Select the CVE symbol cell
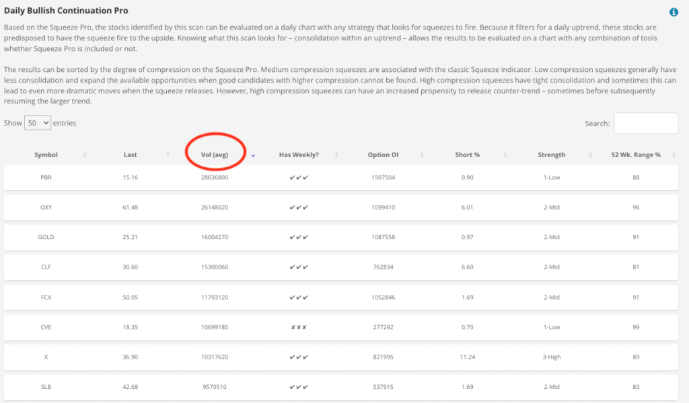Screen dimensions: 689x403 click(46, 327)
